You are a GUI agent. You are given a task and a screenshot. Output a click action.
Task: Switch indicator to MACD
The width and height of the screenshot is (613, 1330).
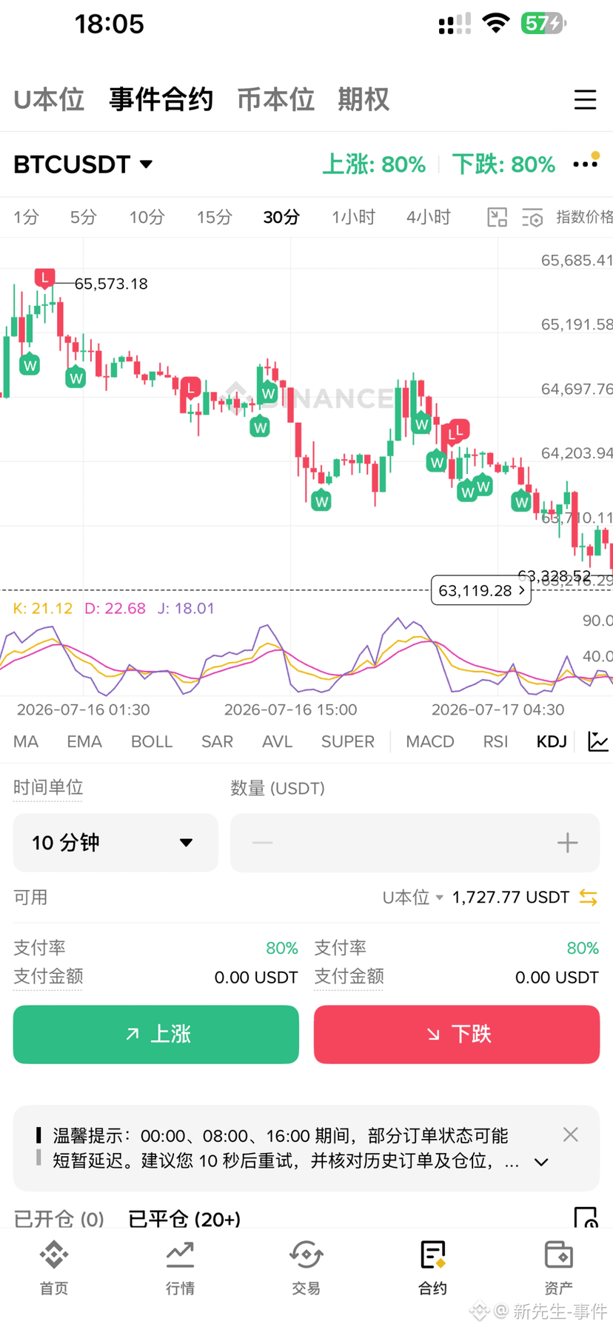click(x=430, y=741)
